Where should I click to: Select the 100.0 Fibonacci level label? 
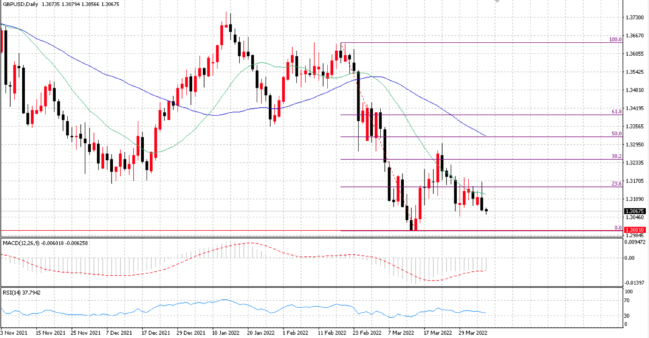(615, 40)
